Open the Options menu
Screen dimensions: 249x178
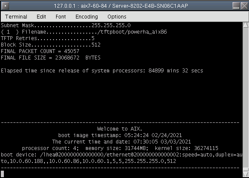117,17
